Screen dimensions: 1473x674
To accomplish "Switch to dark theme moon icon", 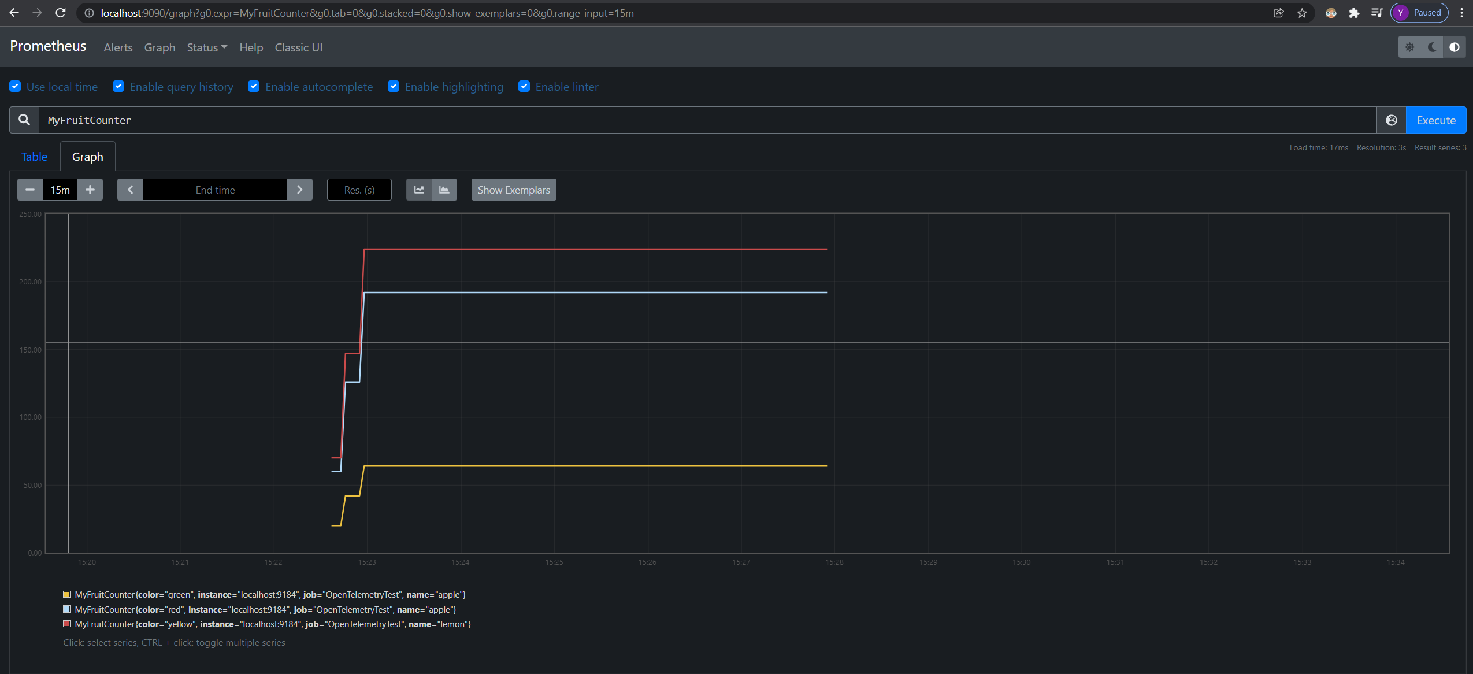I will click(1432, 47).
